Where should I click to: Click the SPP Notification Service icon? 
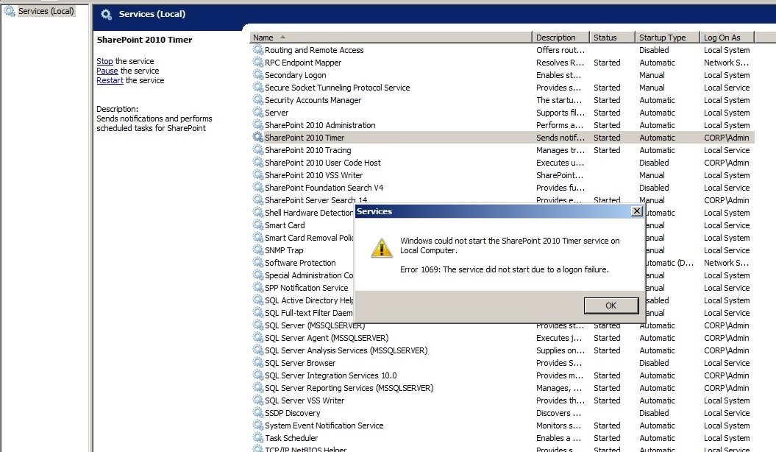point(257,287)
